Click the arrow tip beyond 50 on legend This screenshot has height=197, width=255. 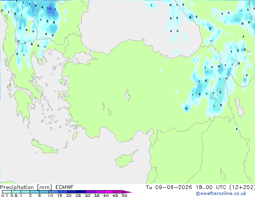127,192
